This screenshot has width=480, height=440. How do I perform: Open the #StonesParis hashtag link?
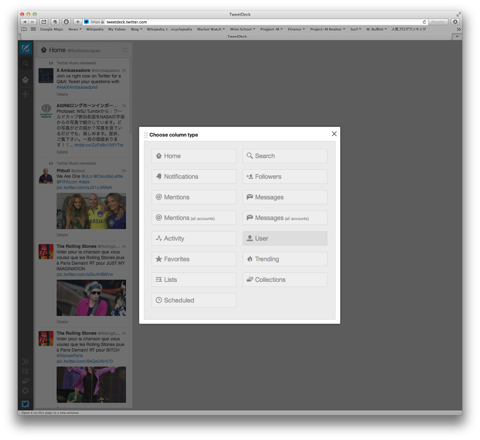pos(70,356)
